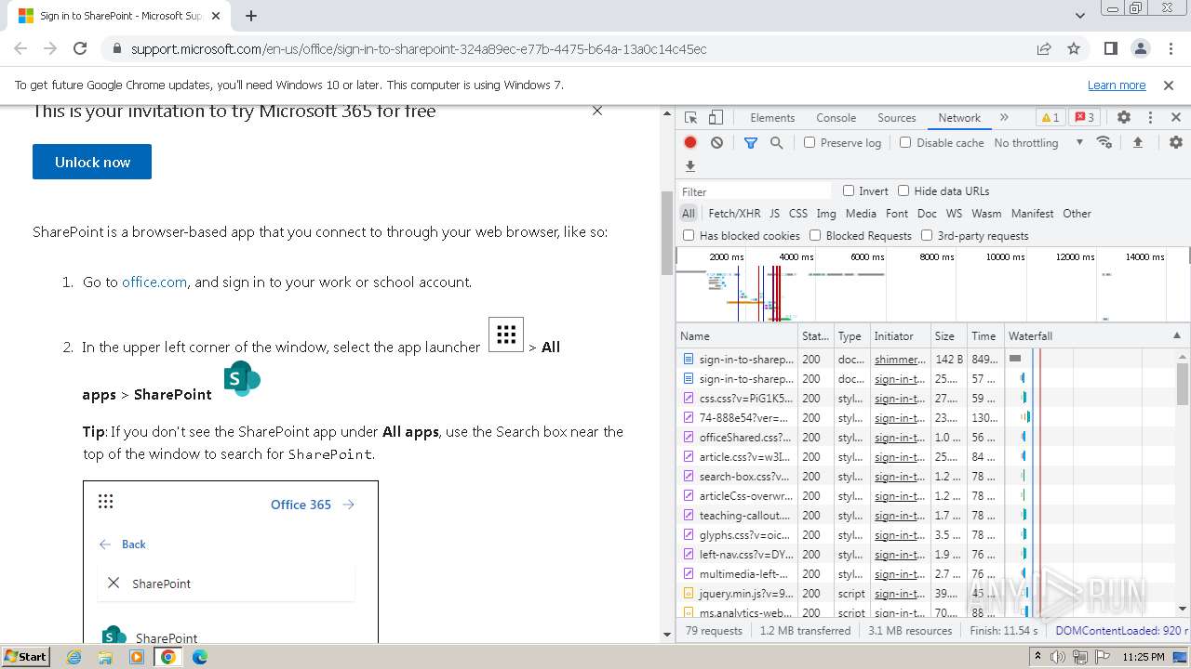This screenshot has width=1191, height=669.
Task: Dismiss the Chrome update notification bar
Action: (1169, 85)
